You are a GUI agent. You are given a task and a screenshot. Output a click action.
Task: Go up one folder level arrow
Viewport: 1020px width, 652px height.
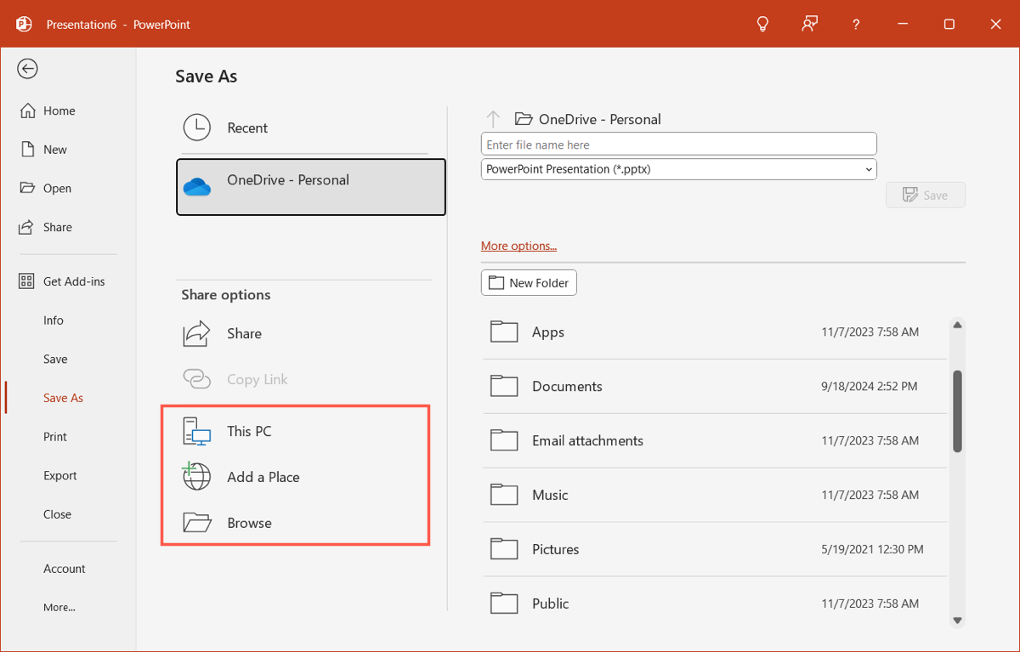493,119
